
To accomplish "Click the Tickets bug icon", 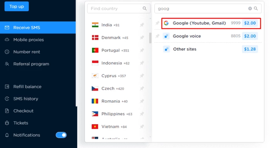I will coord(7,123).
